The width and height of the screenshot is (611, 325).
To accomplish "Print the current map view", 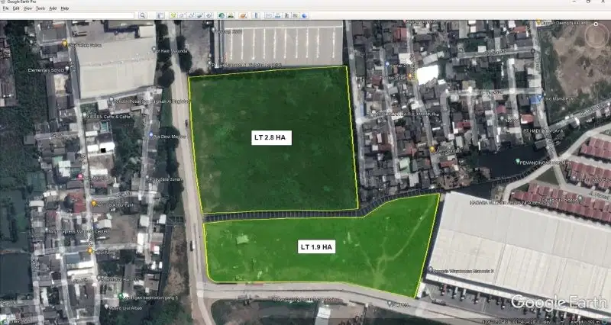I will (277, 15).
